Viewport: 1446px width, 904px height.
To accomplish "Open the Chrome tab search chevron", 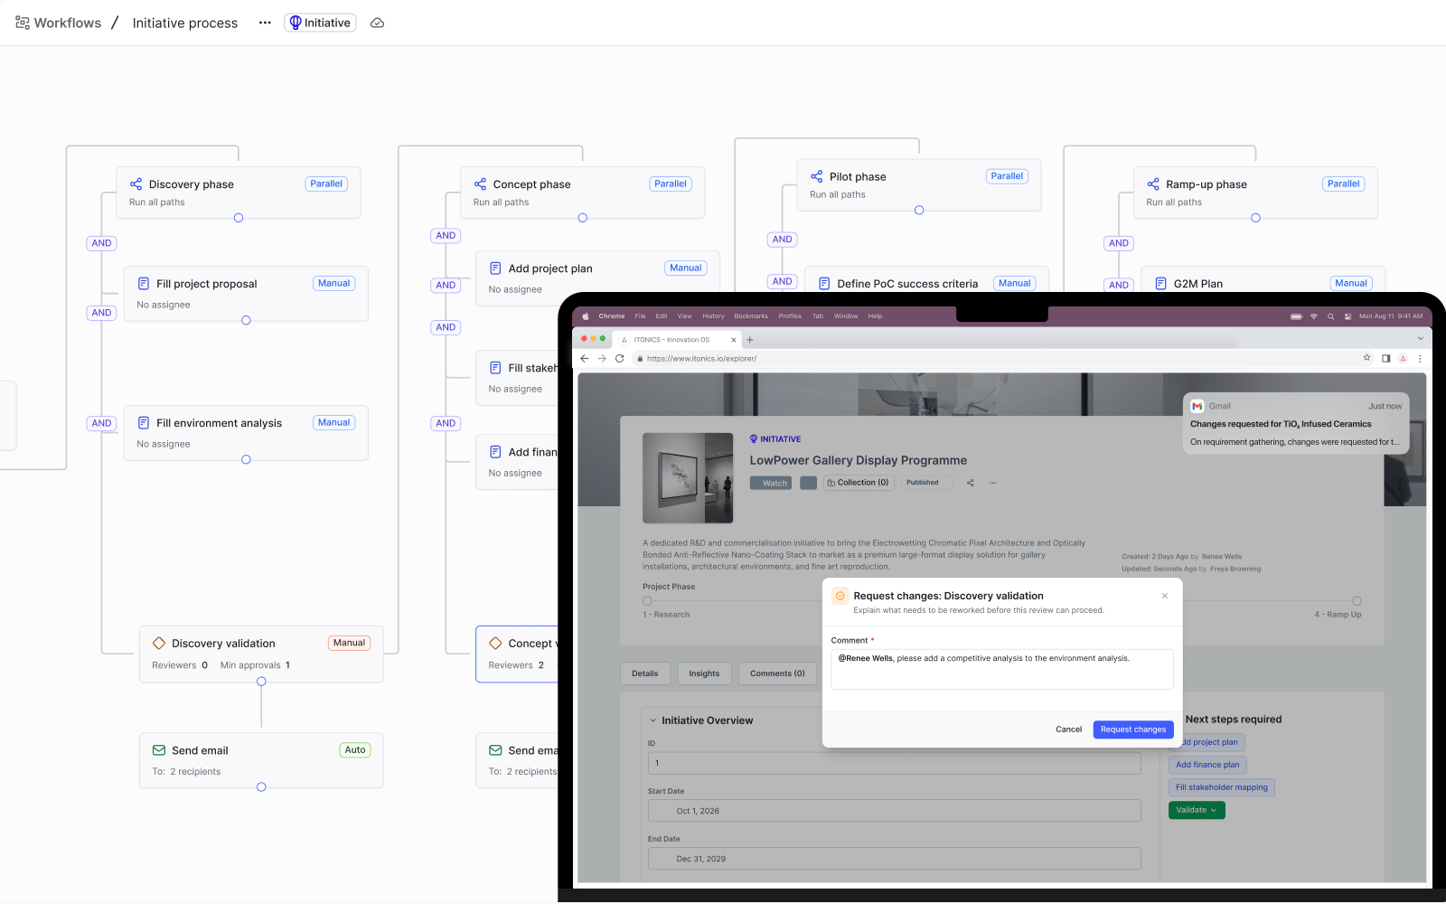I will pyautogui.click(x=1420, y=339).
